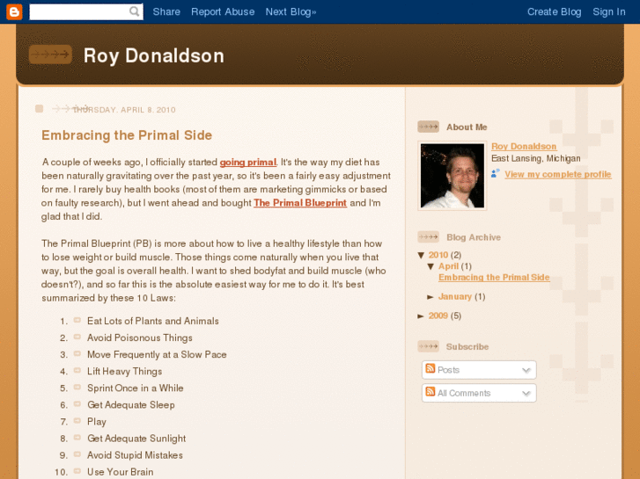This screenshot has width=640, height=479.
Task: Click the Posts RSS feed icon
Action: (x=430, y=368)
